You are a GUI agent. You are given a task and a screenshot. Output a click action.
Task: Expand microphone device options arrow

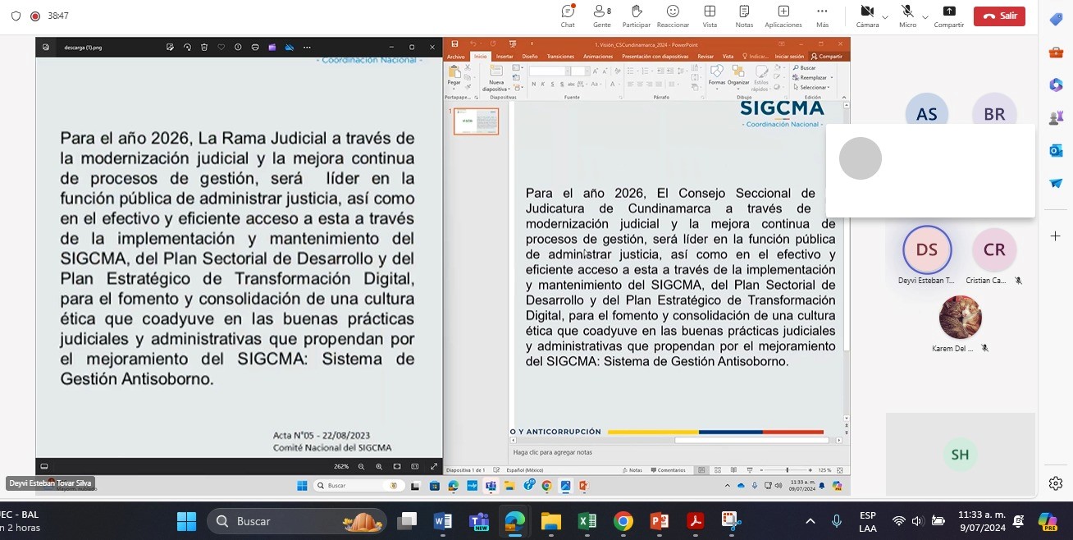pyautogui.click(x=925, y=17)
